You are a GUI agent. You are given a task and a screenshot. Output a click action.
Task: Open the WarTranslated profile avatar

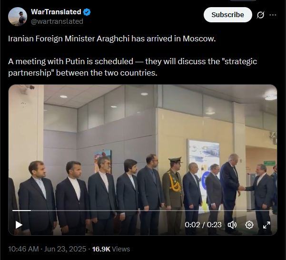coord(18,16)
